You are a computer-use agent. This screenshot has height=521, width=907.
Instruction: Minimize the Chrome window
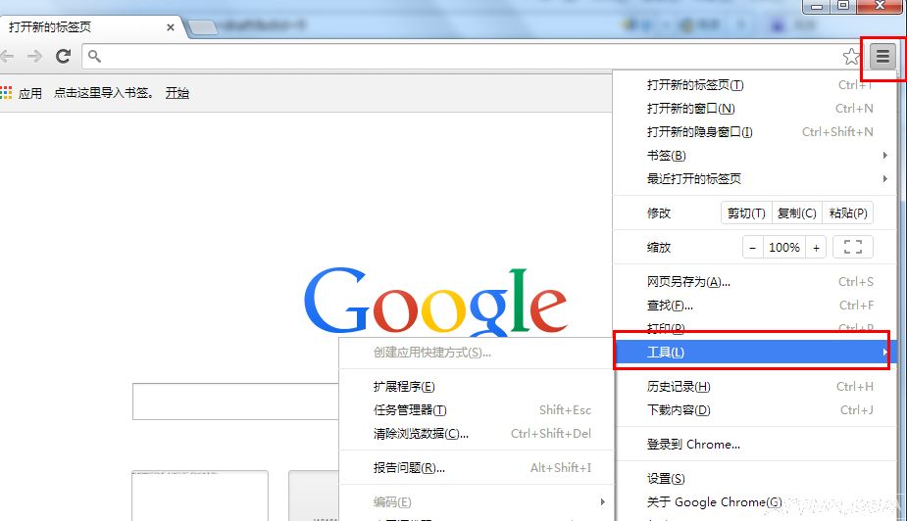click(x=816, y=6)
